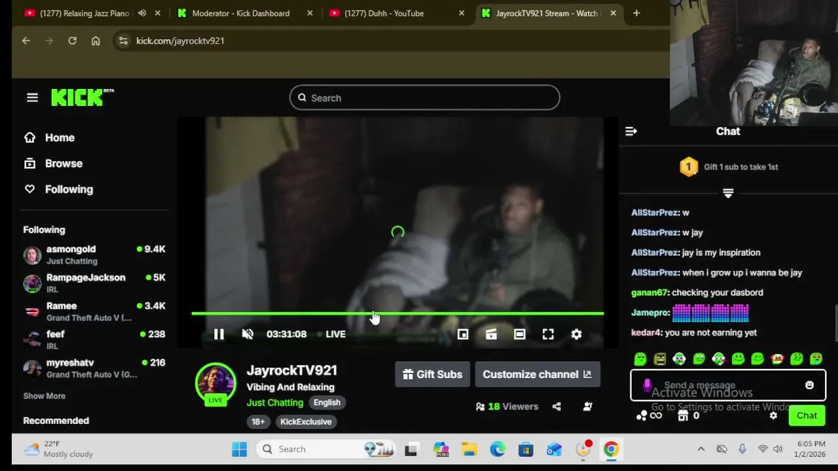The image size is (838, 471).
Task: Open Following in Kick sidebar
Action: click(x=58, y=189)
